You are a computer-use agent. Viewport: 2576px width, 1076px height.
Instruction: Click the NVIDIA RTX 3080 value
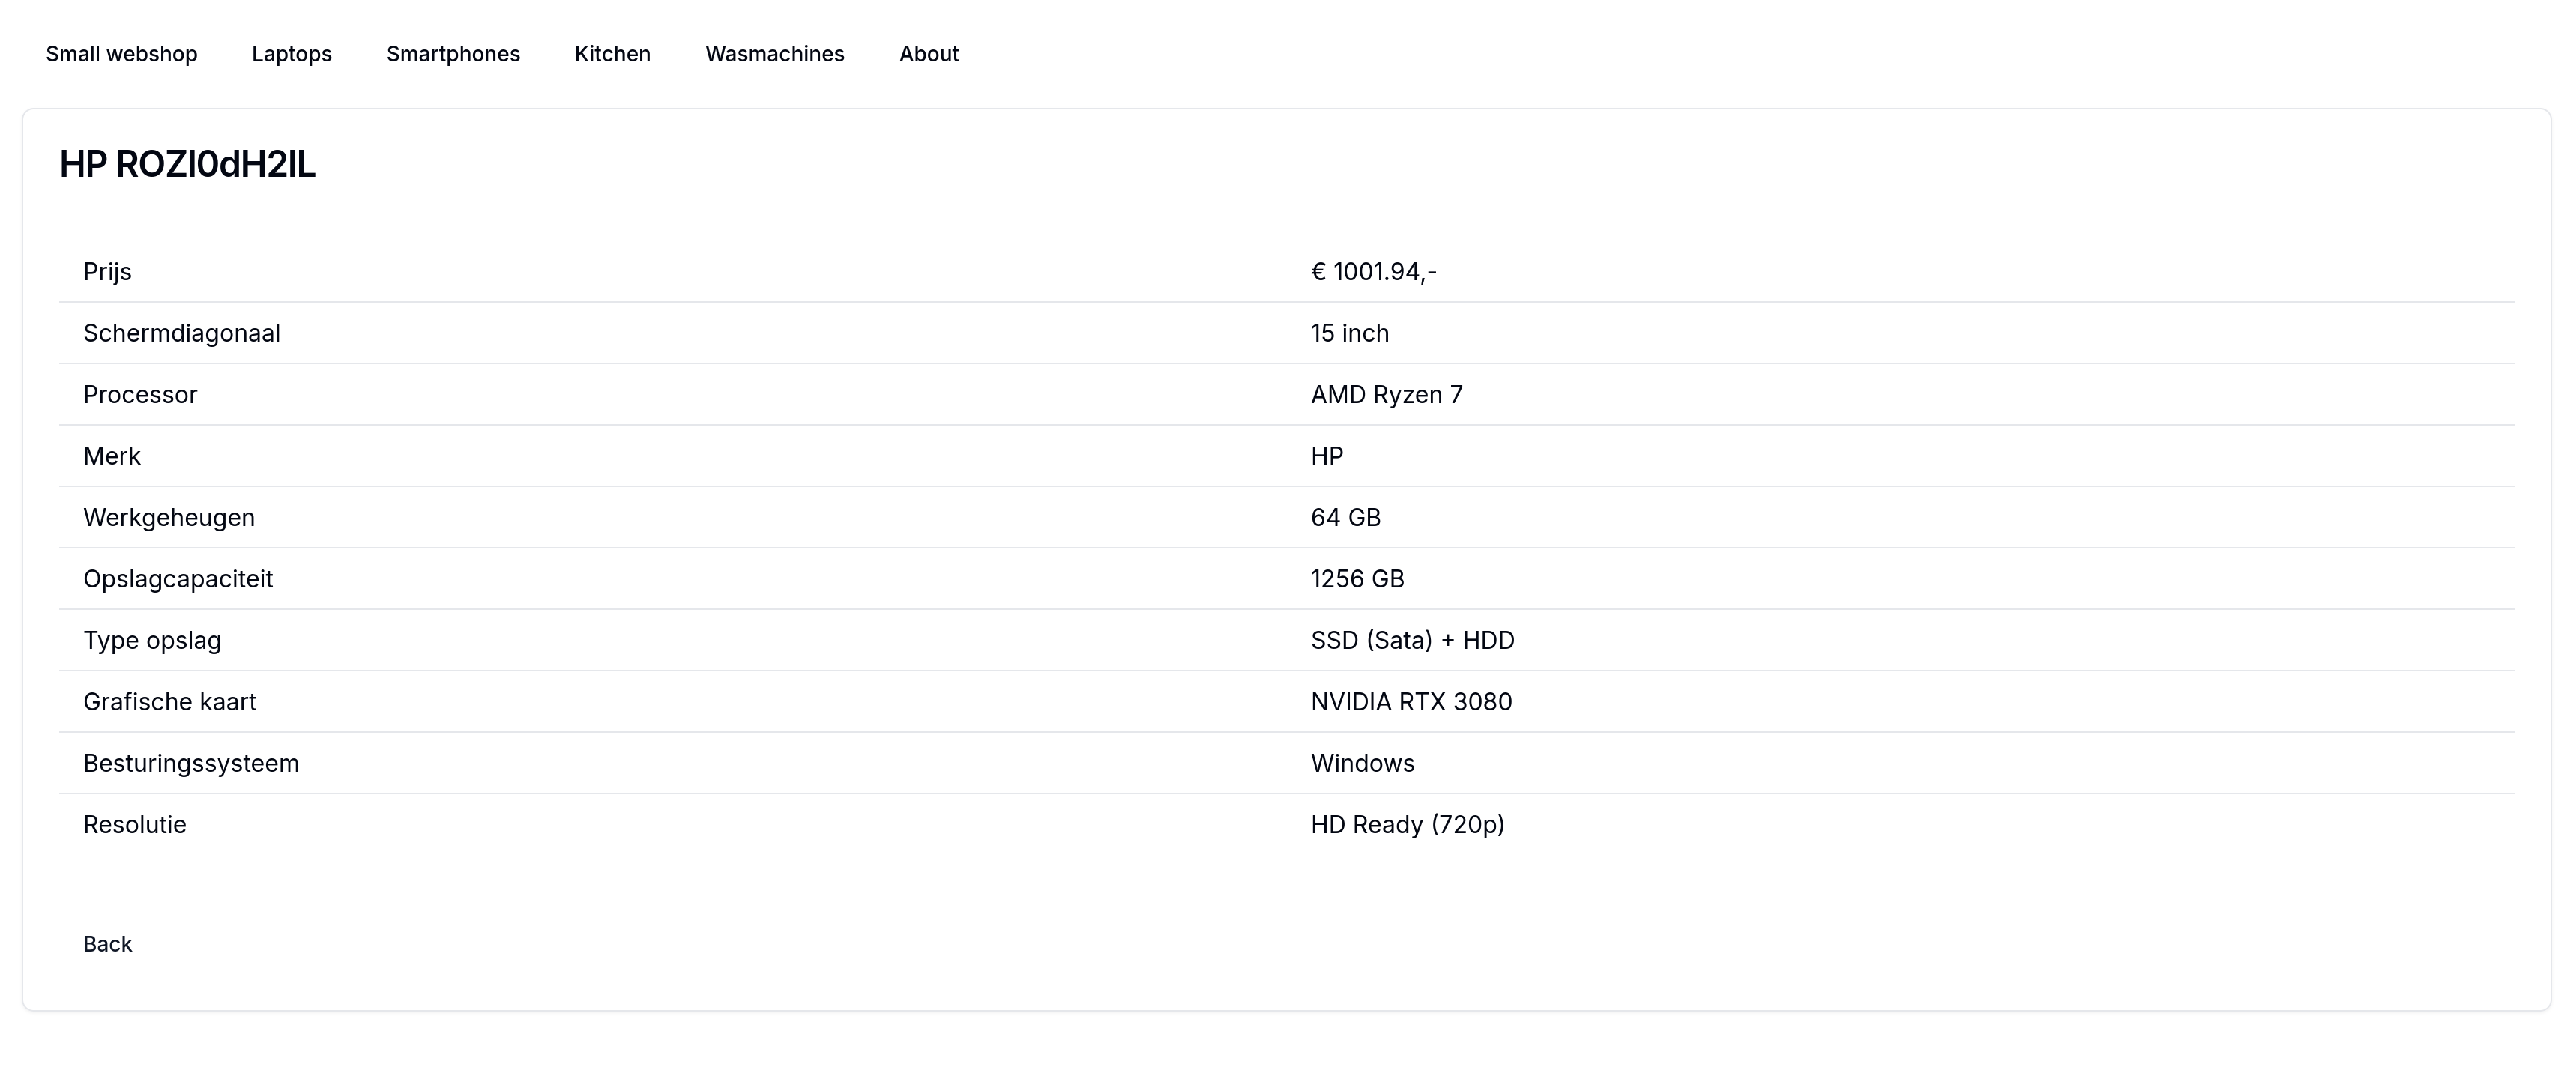tap(1411, 702)
